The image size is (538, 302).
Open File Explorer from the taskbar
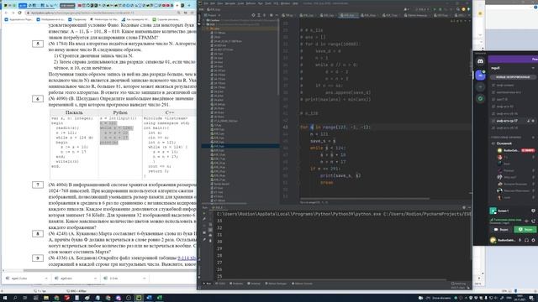pos(46,298)
